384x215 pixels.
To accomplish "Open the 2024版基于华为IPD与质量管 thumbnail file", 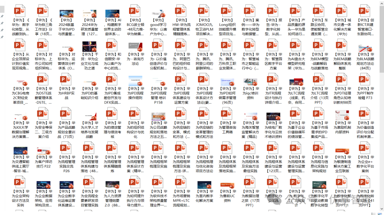I will point(66,14).
